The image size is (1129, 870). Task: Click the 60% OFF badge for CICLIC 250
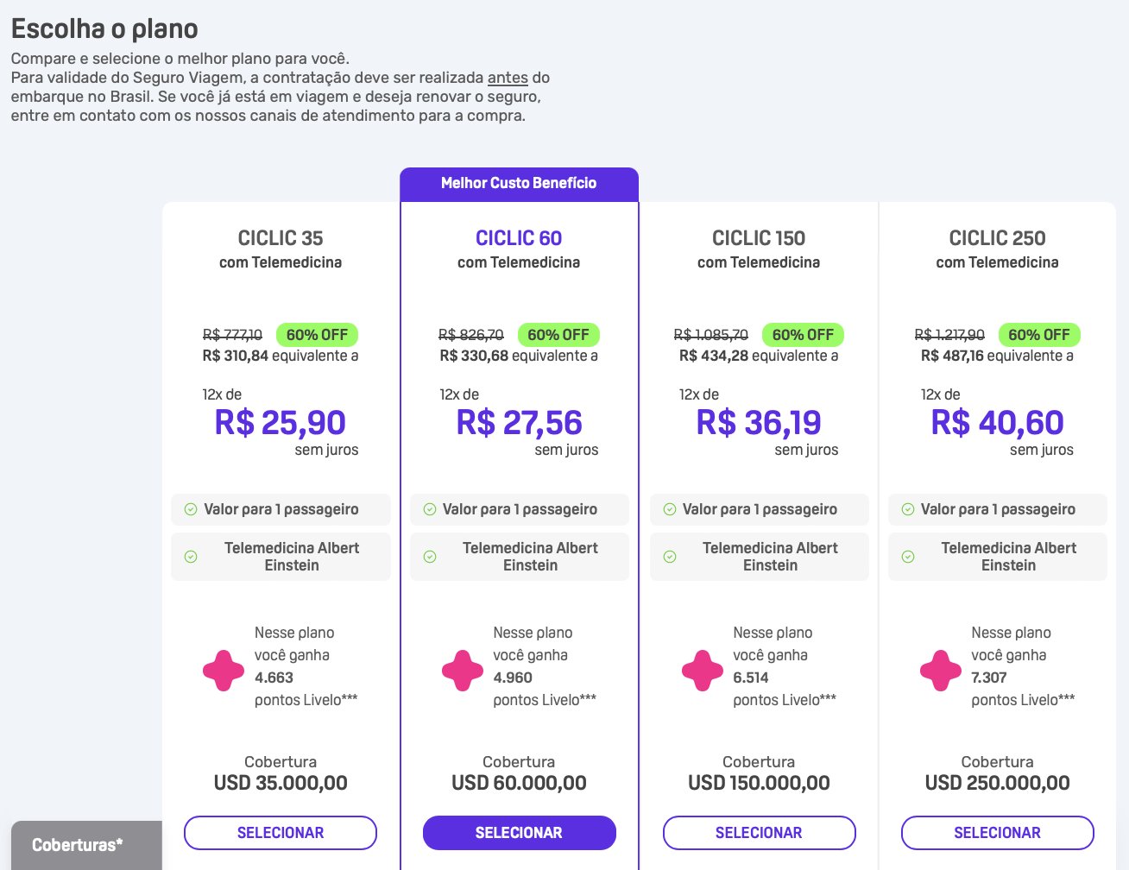(x=1039, y=335)
